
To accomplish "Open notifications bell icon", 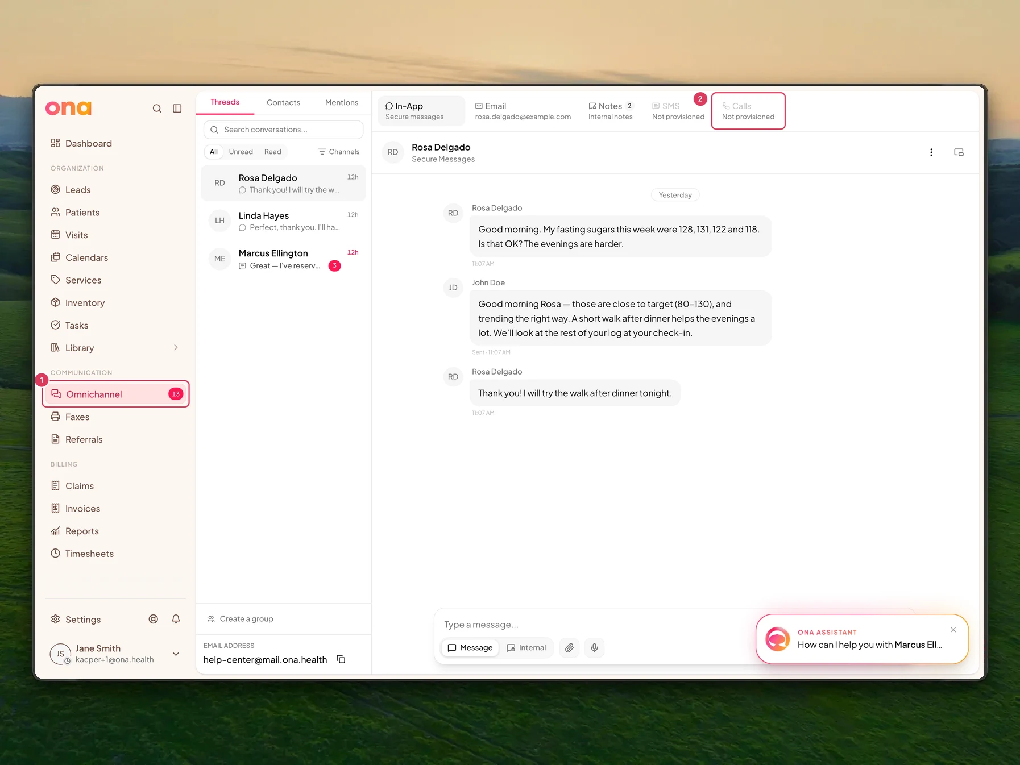I will 176,619.
